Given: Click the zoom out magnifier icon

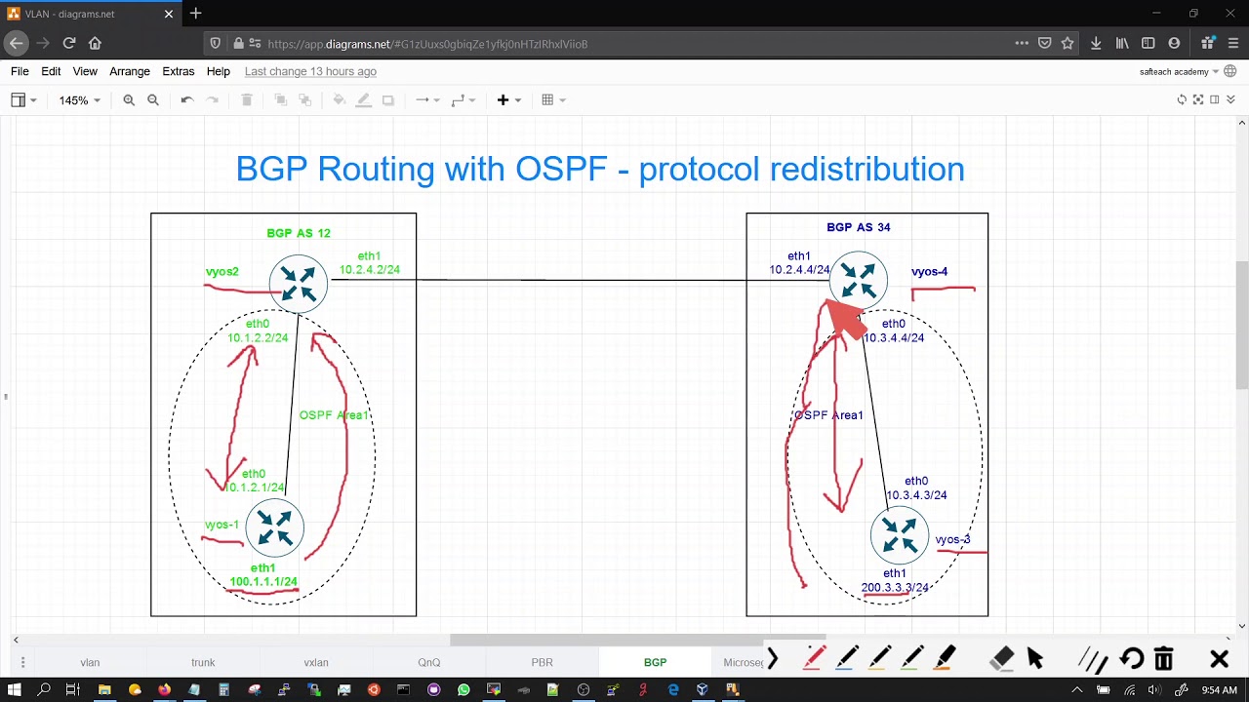Looking at the screenshot, I should [x=153, y=100].
